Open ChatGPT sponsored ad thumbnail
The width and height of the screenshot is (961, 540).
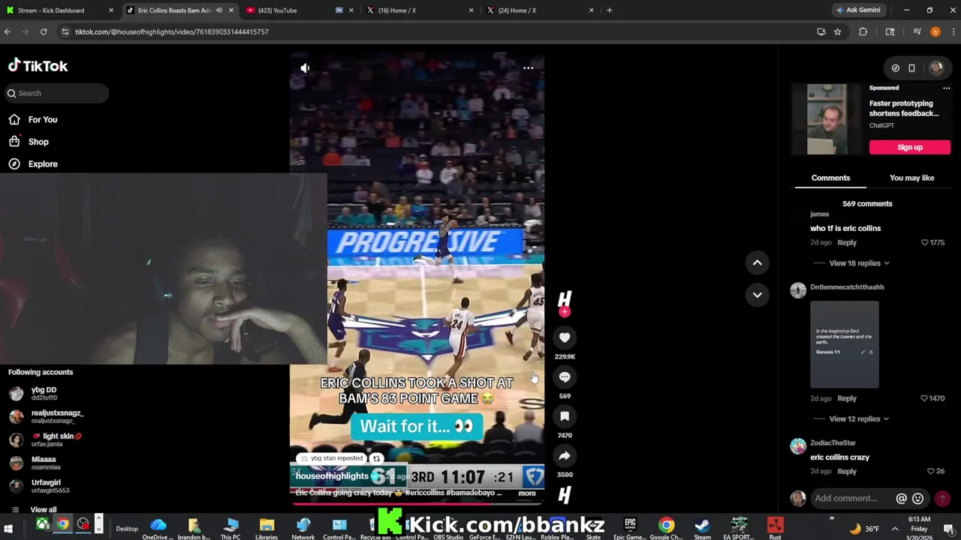[827, 119]
